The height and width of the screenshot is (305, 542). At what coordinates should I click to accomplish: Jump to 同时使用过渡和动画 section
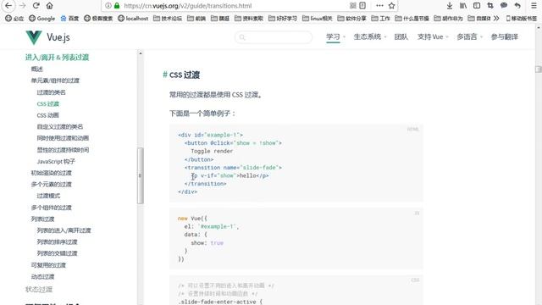pos(63,138)
